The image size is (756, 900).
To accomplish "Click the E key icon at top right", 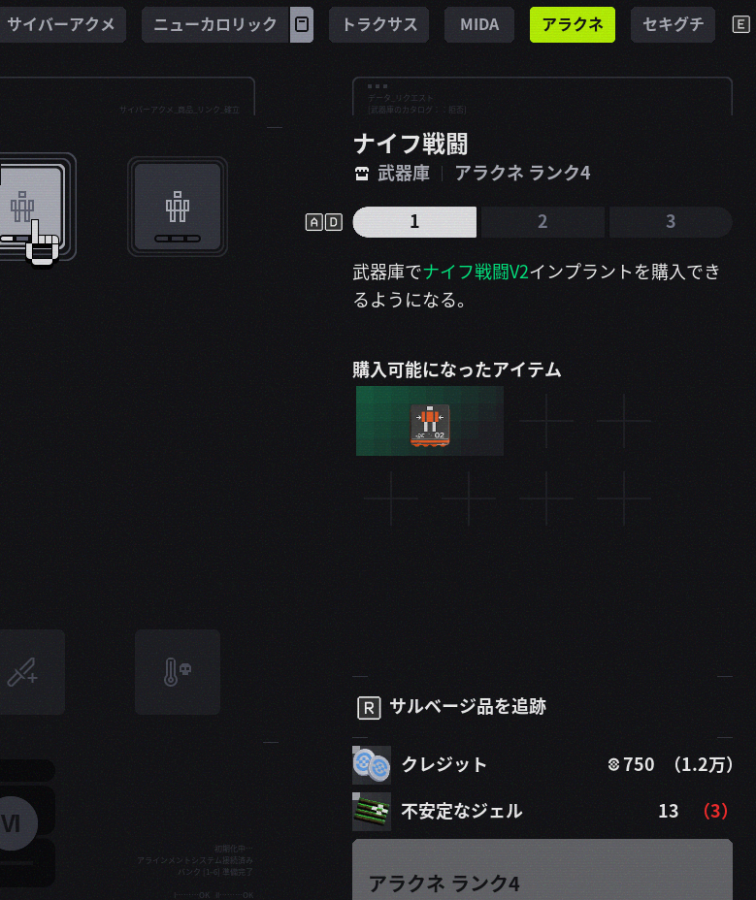I will (x=741, y=24).
